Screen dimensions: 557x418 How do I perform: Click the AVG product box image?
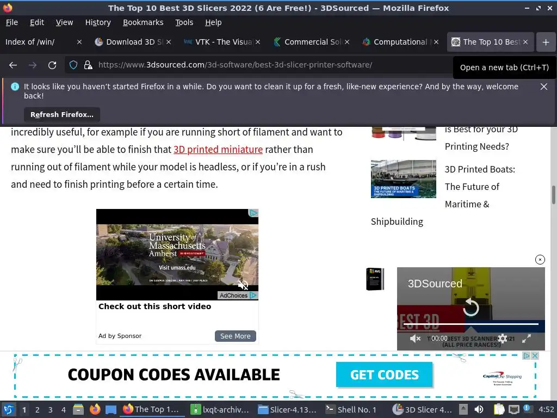tap(375, 279)
